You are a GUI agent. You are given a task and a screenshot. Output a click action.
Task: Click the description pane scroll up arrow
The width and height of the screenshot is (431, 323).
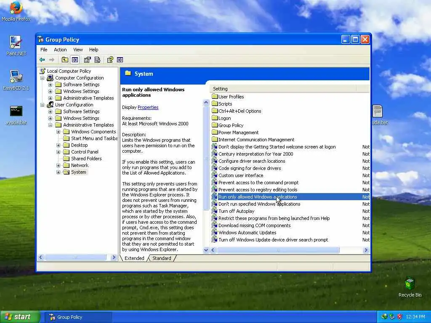206,103
